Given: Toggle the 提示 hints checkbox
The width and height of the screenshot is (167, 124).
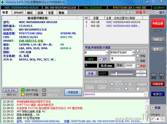Looking at the screenshot, I should tap(157, 12).
